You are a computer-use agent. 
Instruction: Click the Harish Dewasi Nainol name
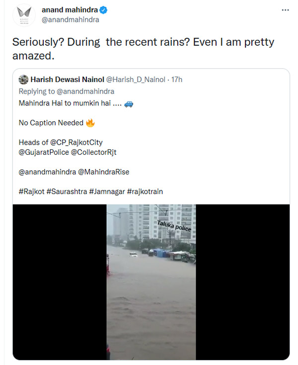pos(66,80)
